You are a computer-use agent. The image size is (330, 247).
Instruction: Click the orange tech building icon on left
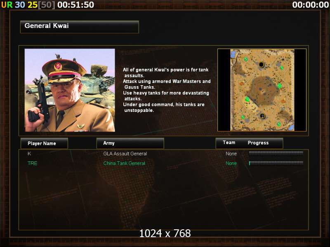[x=242, y=84]
